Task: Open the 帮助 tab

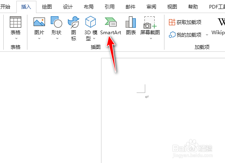Action: coord(193,7)
